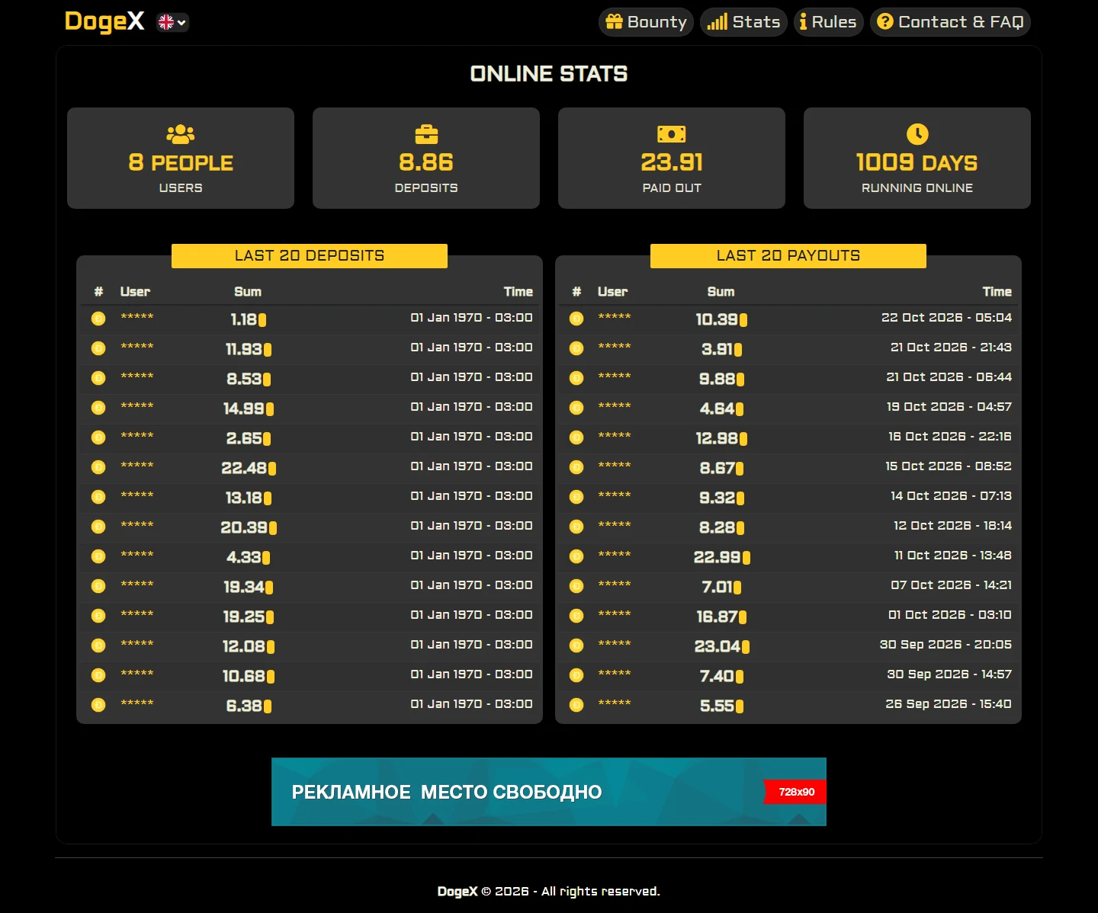
Task: Click the coin icon beside the 5.55 payout
Action: tap(576, 705)
